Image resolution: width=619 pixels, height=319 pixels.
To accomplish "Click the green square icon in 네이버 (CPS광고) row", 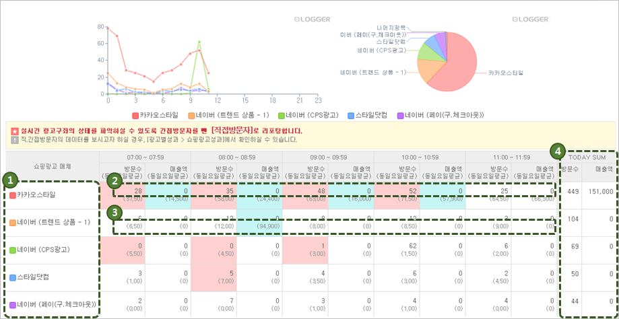I will point(12,250).
